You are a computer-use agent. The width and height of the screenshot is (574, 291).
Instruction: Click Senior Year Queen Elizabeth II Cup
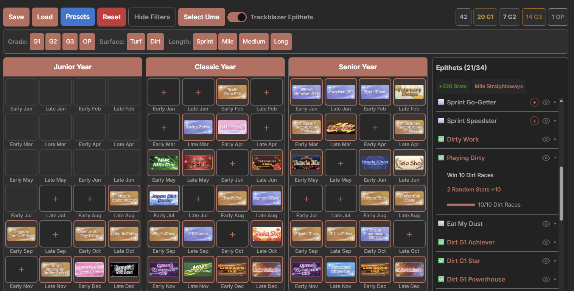306,269
